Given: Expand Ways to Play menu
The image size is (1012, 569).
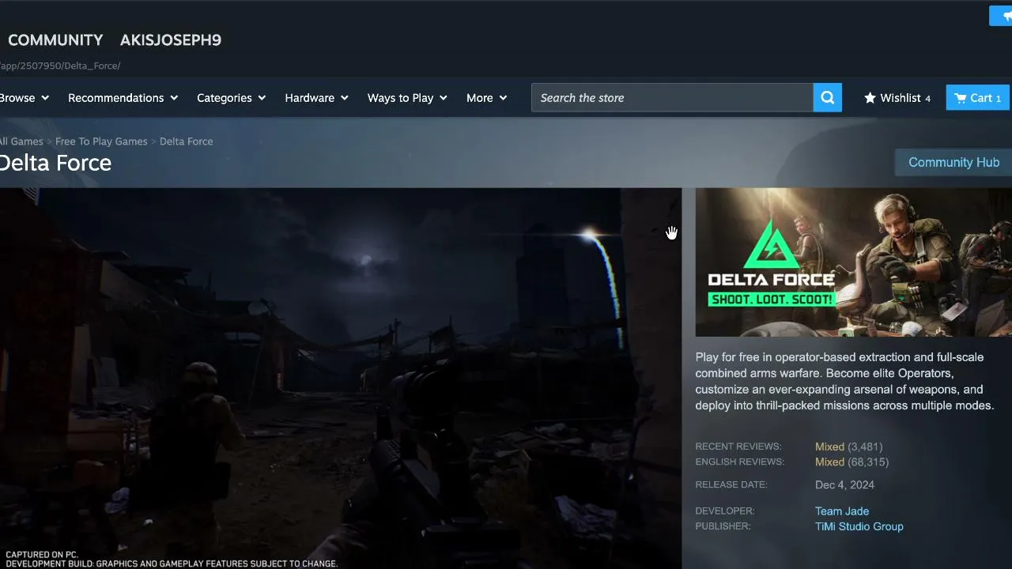Looking at the screenshot, I should point(407,98).
